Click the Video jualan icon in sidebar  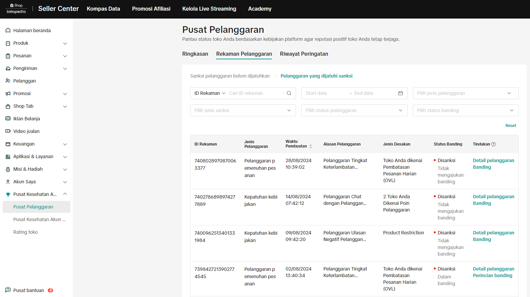pyautogui.click(x=8, y=131)
